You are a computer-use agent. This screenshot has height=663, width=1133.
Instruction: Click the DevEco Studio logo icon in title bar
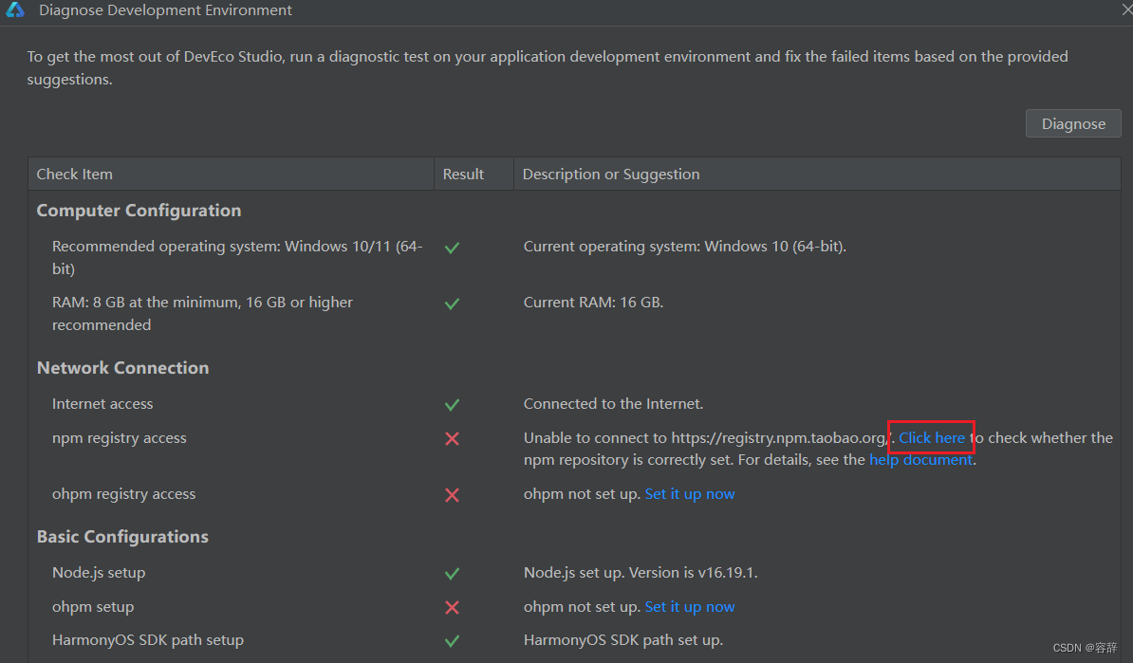click(15, 9)
